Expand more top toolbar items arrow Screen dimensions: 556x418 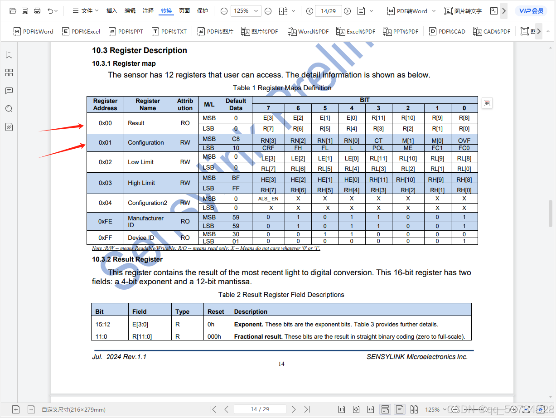(x=503, y=11)
